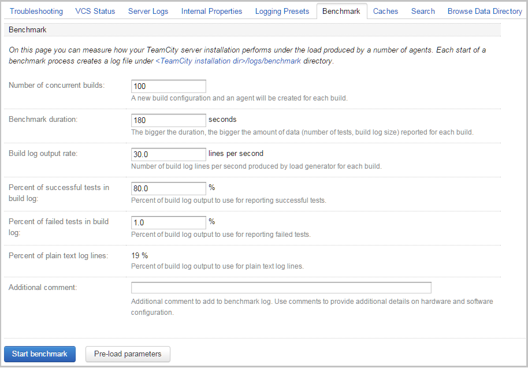
Task: Click the Percent of successful tests field
Action: (168, 188)
